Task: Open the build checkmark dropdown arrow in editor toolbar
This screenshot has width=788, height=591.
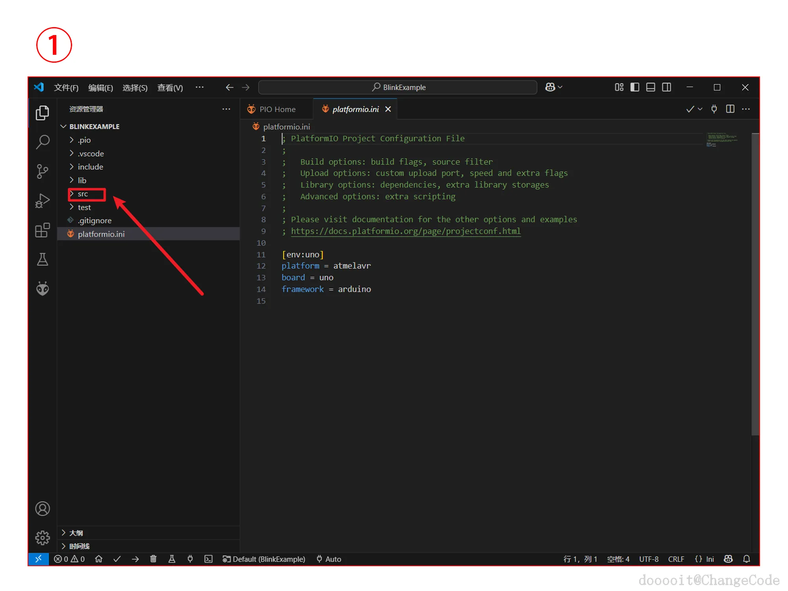Action: coord(700,109)
